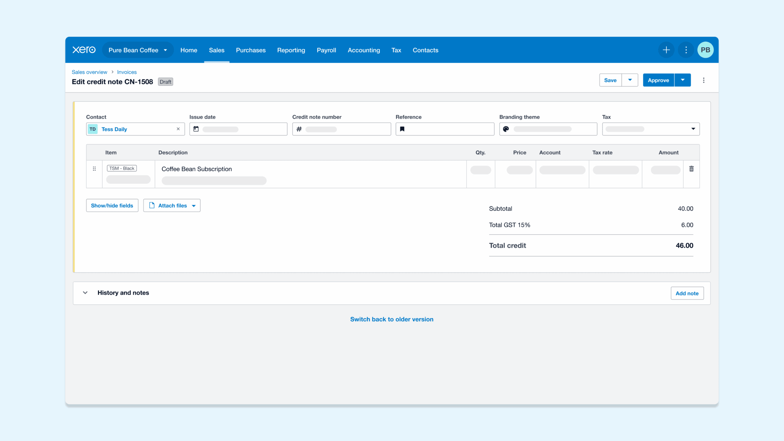Click the bookmark icon in the Reference field

(x=402, y=129)
